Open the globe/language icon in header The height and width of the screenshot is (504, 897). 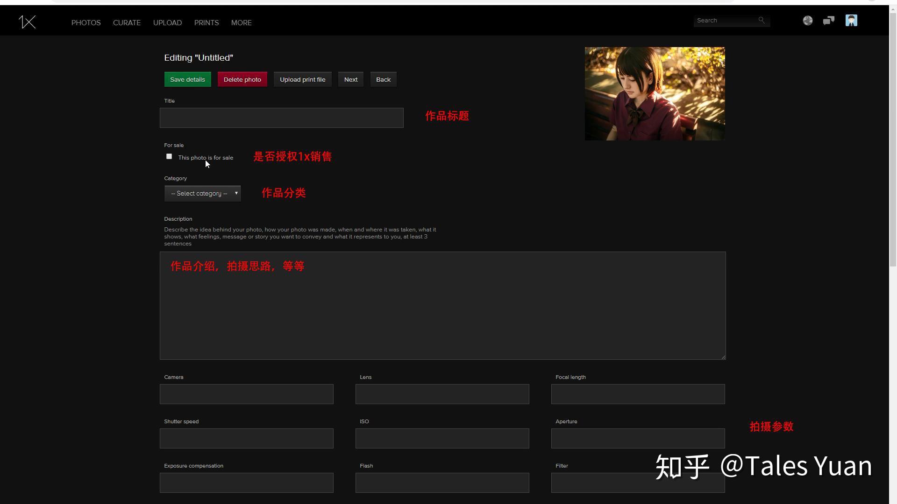[807, 20]
